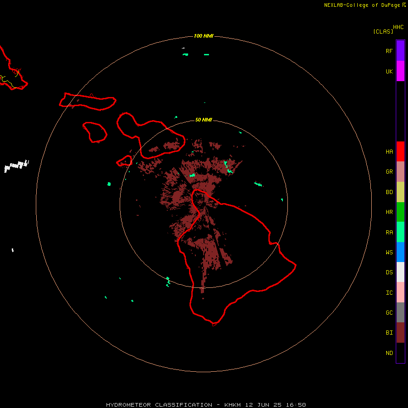The image size is (408, 408).
Task: Pick the bright green RA swatch
Action: click(x=400, y=232)
